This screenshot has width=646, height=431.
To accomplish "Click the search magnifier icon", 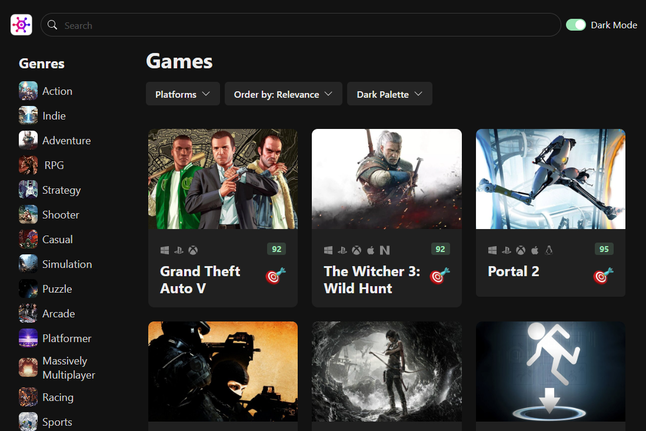I will click(x=52, y=25).
